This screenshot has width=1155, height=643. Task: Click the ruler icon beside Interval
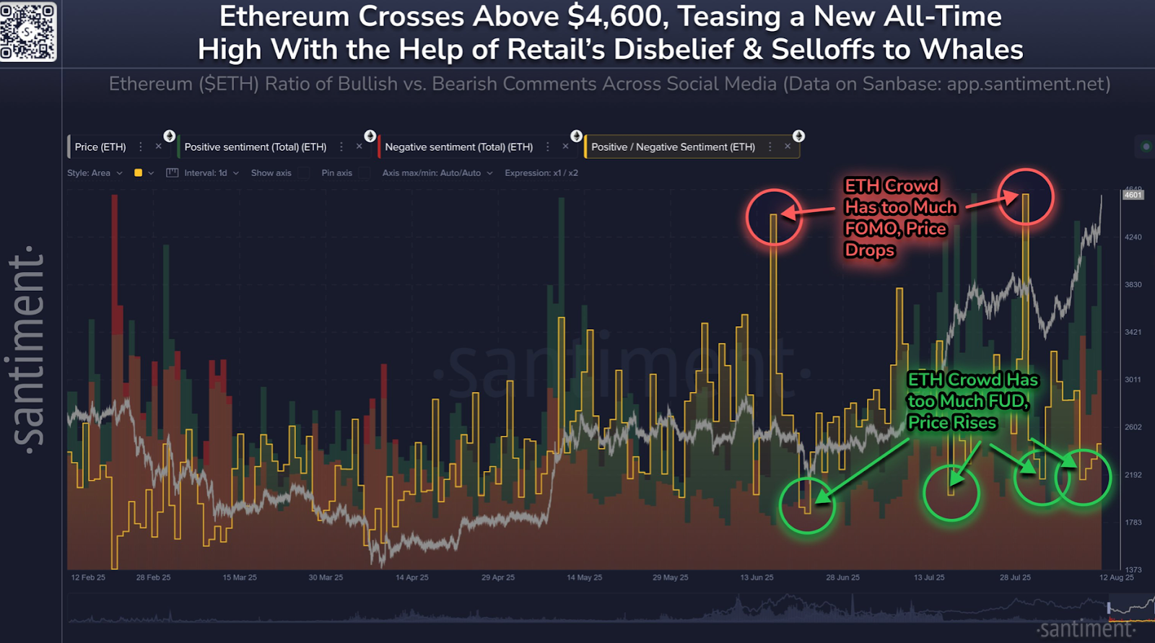tap(172, 173)
